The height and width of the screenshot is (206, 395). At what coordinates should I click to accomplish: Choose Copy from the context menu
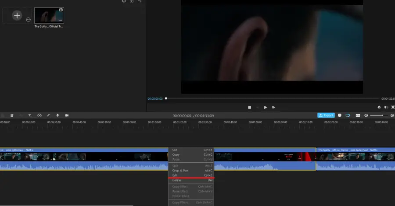192,154
